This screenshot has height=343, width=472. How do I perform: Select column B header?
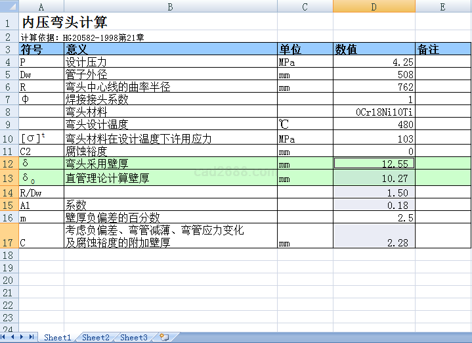170,6
